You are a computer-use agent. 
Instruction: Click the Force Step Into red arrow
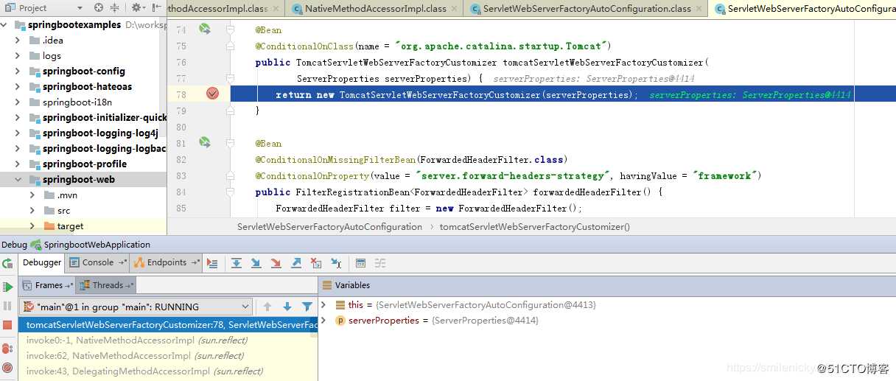[x=276, y=262]
